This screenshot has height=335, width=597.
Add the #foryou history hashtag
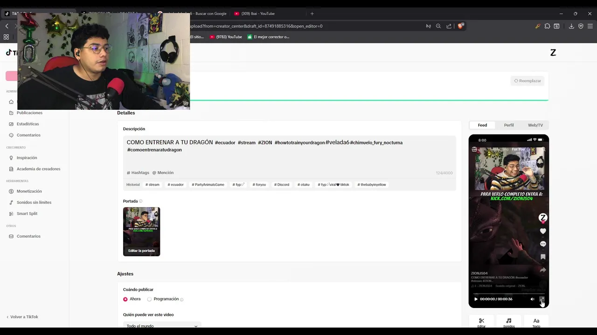coord(259,185)
